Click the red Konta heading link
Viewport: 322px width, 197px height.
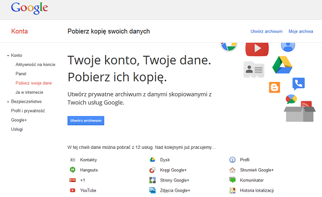[19, 31]
